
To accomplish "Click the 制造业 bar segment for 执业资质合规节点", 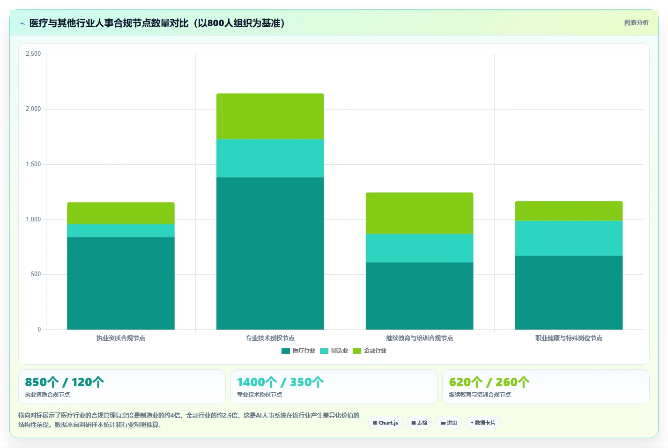I will pos(121,230).
